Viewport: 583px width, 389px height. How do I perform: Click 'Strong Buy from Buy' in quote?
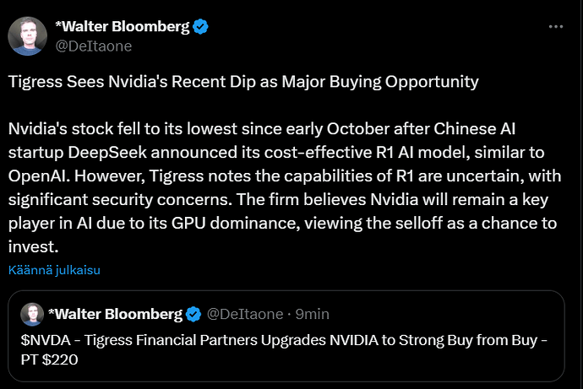[468, 340]
